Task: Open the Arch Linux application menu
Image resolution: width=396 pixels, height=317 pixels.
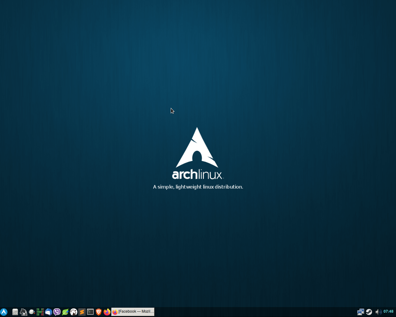Action: pyautogui.click(x=4, y=312)
